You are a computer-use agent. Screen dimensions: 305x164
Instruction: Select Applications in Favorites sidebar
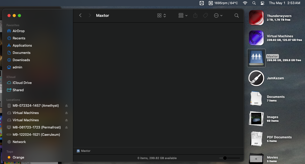pyautogui.click(x=22, y=45)
